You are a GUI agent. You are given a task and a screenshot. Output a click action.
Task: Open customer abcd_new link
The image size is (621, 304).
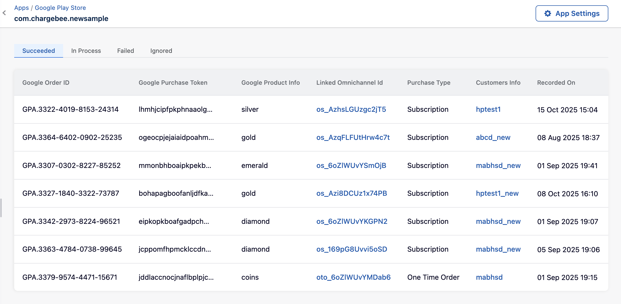(493, 138)
